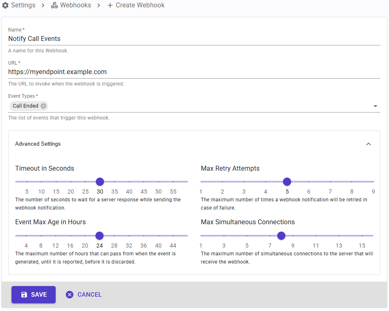Remove the Call Ended chip
This screenshot has height=311, width=389.
(x=43, y=106)
